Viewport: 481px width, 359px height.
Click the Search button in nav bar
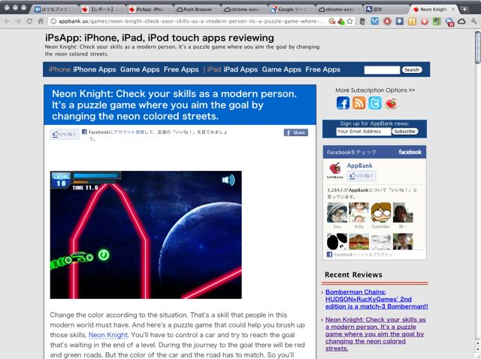pos(412,70)
